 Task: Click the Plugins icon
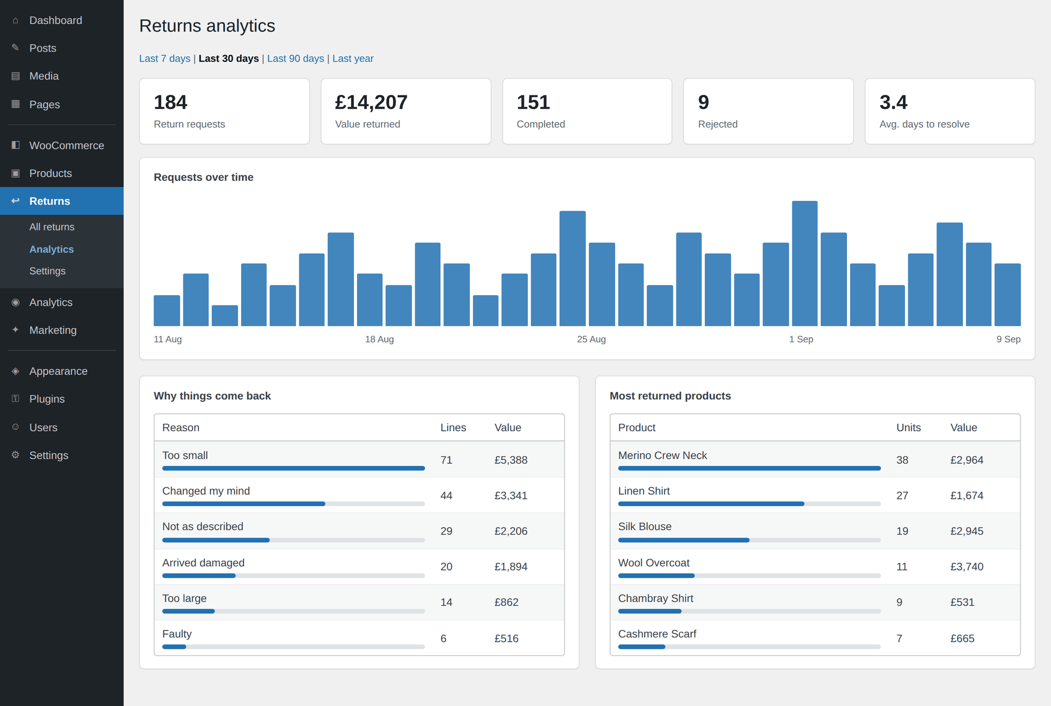pyautogui.click(x=15, y=399)
